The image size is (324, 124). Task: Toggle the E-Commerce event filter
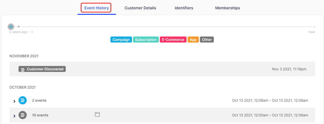(x=173, y=40)
